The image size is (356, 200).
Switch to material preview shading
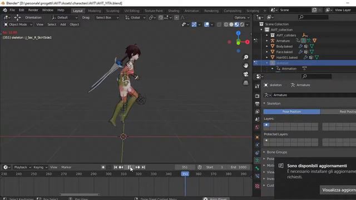point(236,24)
